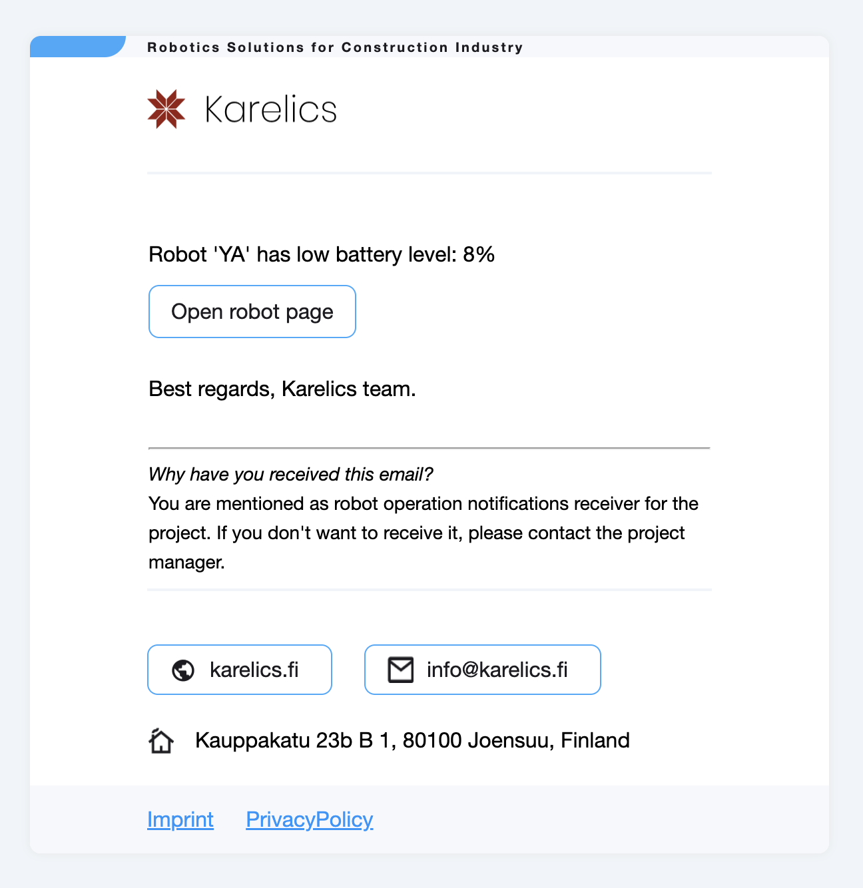Click the Kauppakatu 23b Joensuu address text
863x888 pixels.
click(x=412, y=740)
